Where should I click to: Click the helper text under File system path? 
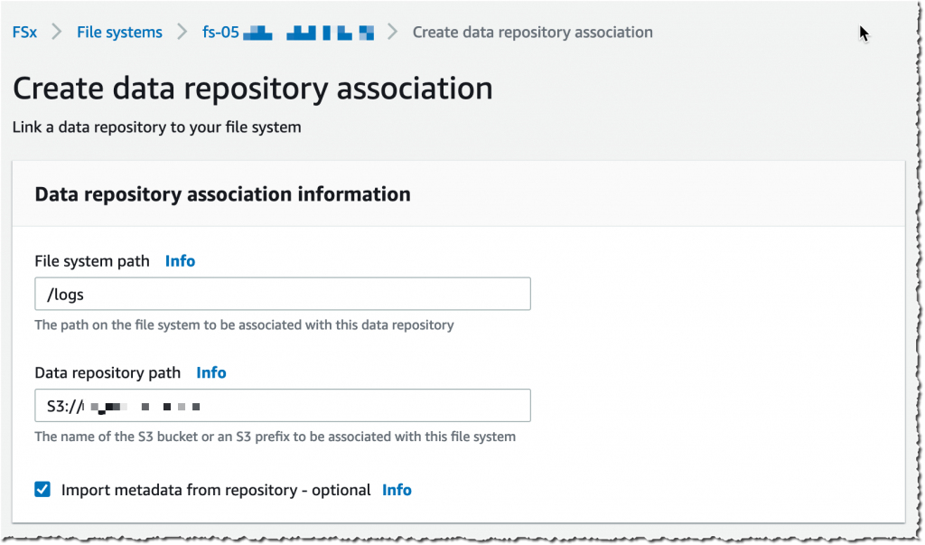point(244,324)
